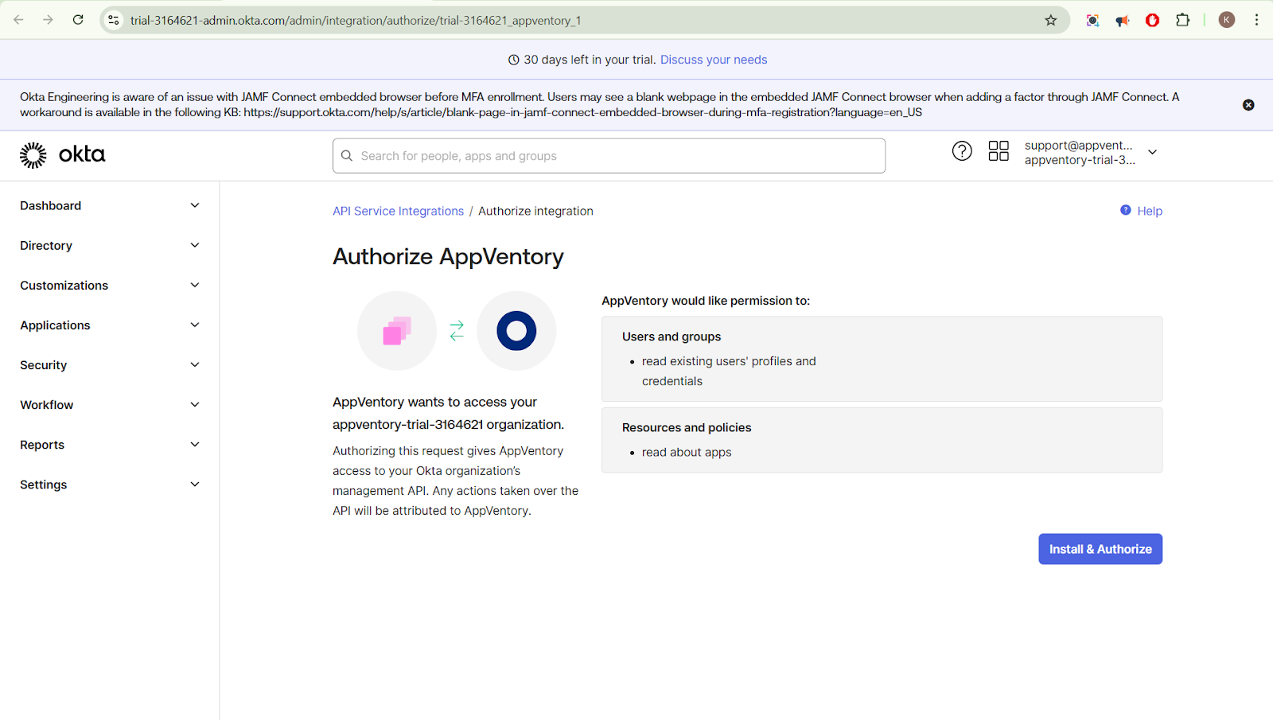Select Dashboard in the sidebar
1273x720 pixels.
51,205
